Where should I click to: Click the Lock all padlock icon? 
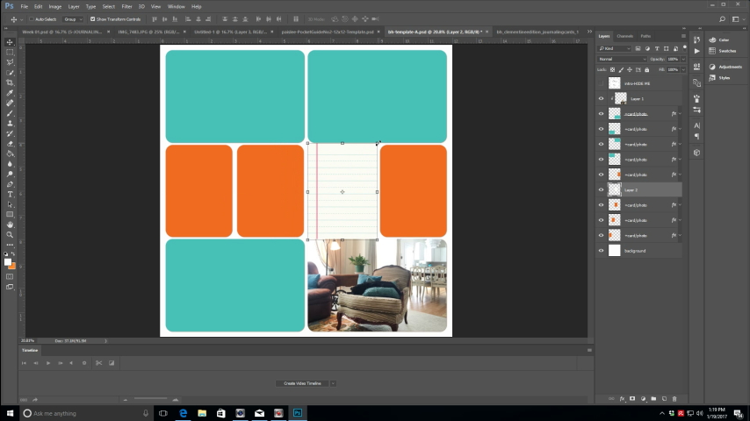[646, 70]
